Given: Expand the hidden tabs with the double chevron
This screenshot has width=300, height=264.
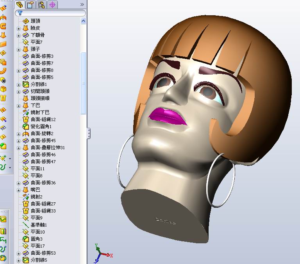Looking at the screenshot, I should pyautogui.click(x=82, y=4).
